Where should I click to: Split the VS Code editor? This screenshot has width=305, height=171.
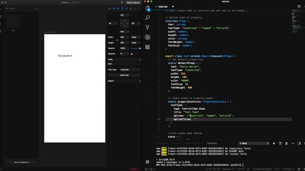pos(299,7)
